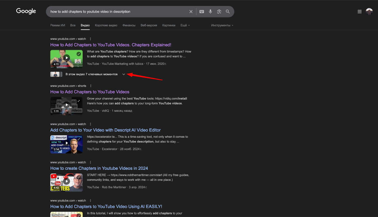378x217 pixels.
Task: Switch to Финансы tab
Action: 129,25
